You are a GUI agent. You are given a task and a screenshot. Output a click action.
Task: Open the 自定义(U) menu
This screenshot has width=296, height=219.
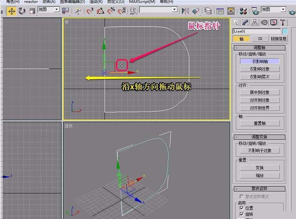coord(116,2)
